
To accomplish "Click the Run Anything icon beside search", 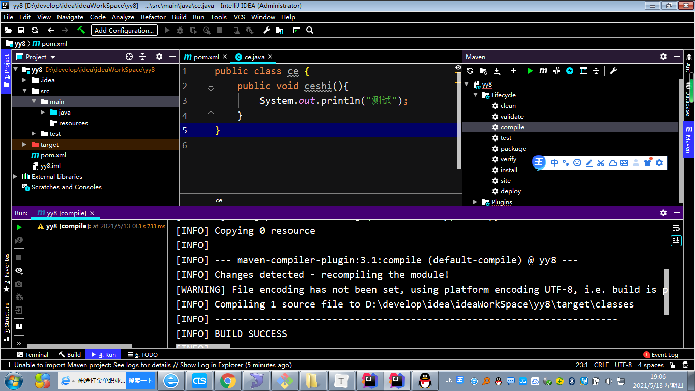I will (x=297, y=30).
